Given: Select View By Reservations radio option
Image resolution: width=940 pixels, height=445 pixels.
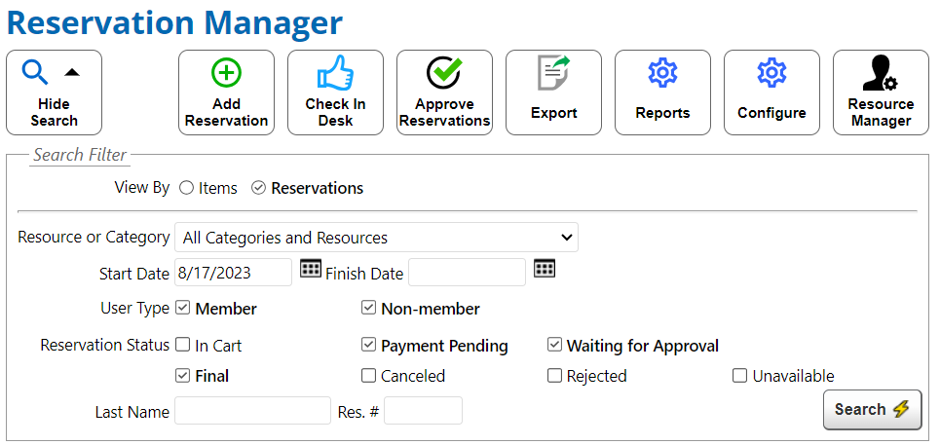Looking at the screenshot, I should point(258,188).
